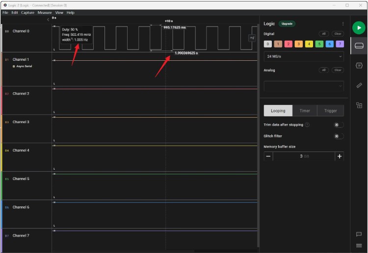Screen dimensions: 368x253
Task: Open the Extensions panel icon
Action: click(x=359, y=105)
